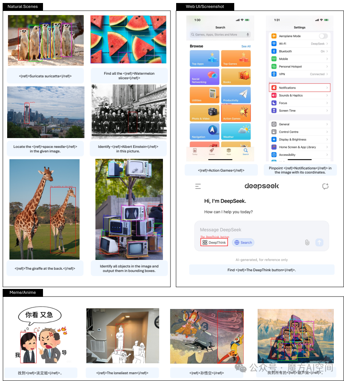Click the Accessibility icon in Settings
344x381 pixels.
274,155
